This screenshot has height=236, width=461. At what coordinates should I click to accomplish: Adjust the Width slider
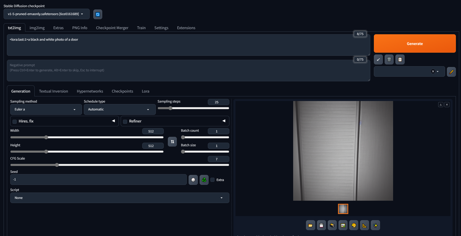(87, 137)
